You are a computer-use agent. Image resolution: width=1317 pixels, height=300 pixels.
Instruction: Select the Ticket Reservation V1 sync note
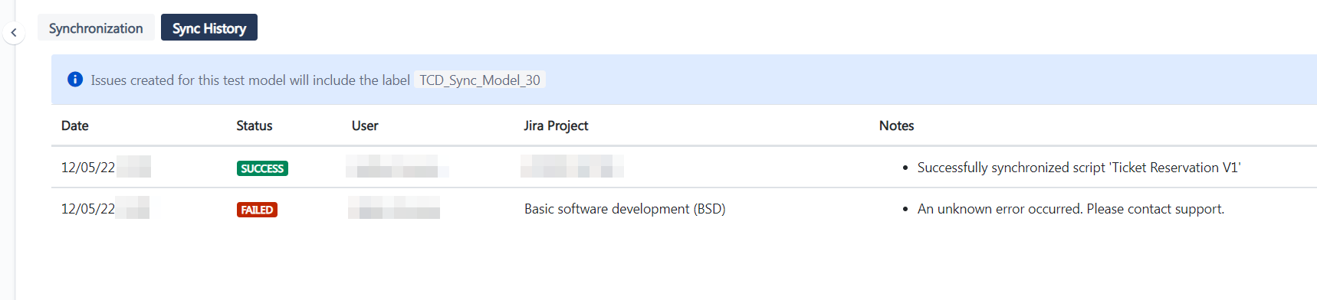(1079, 168)
